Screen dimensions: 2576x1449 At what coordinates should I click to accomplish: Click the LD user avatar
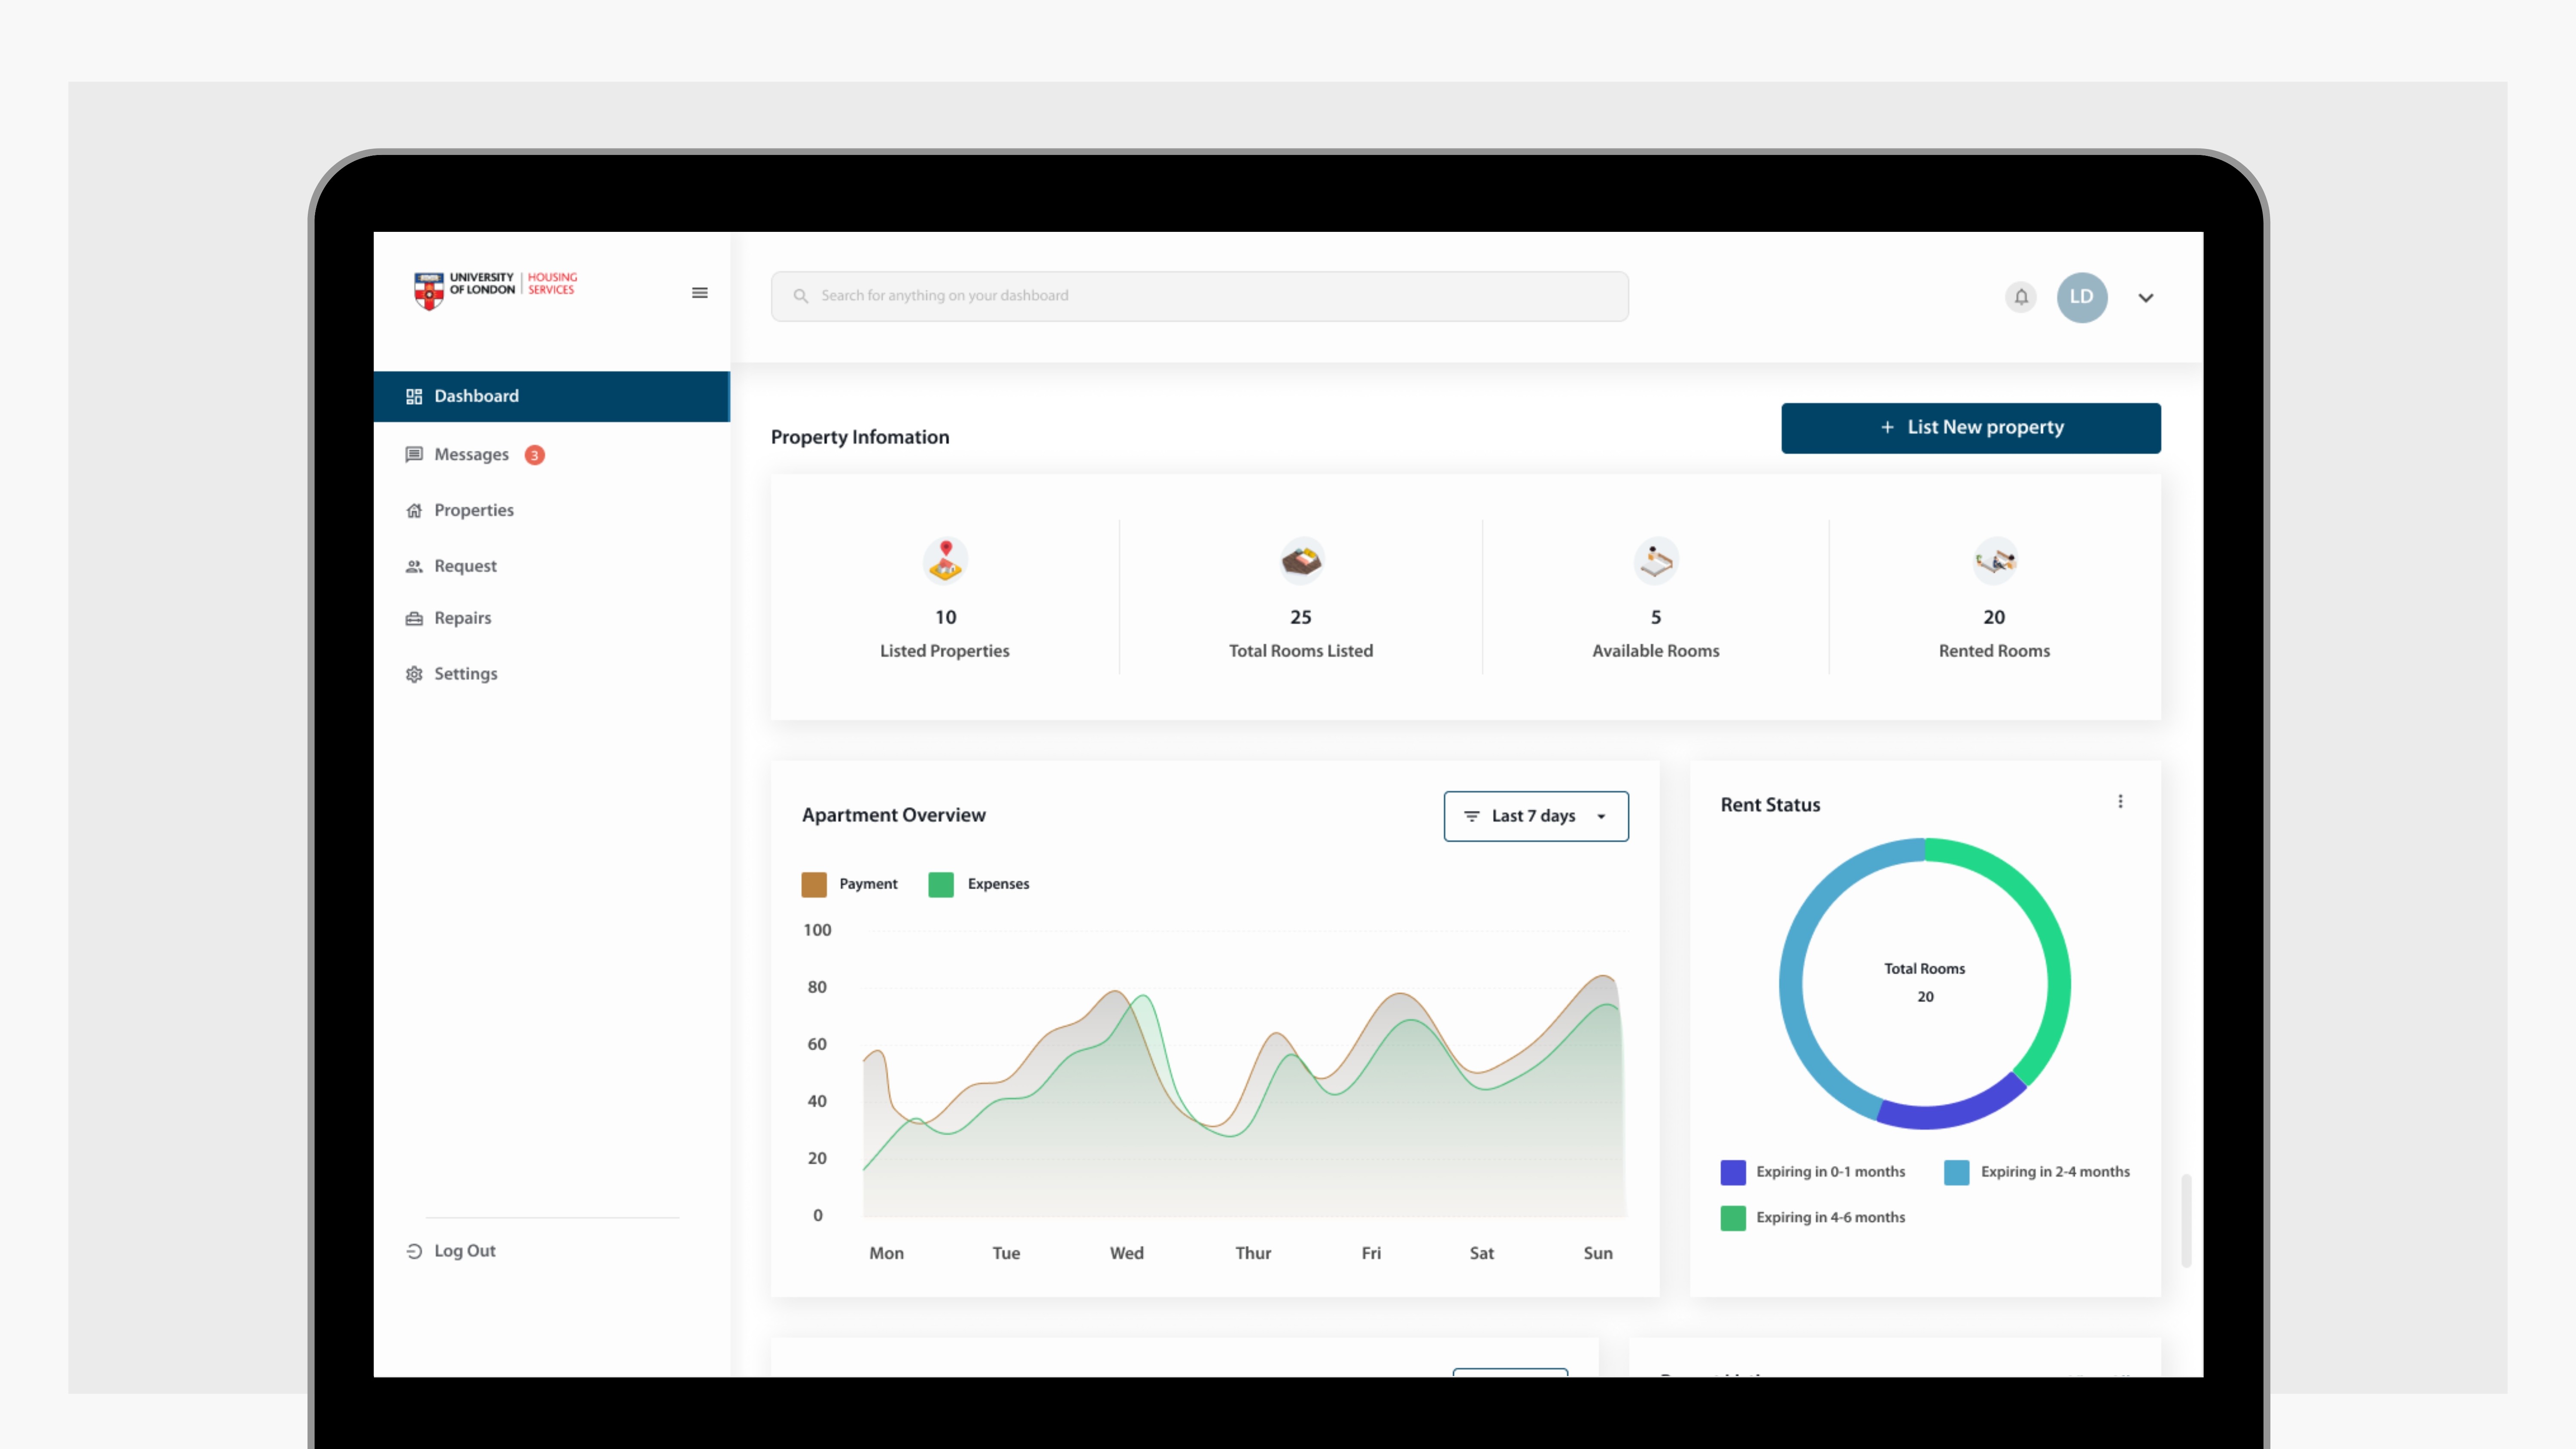point(2081,297)
